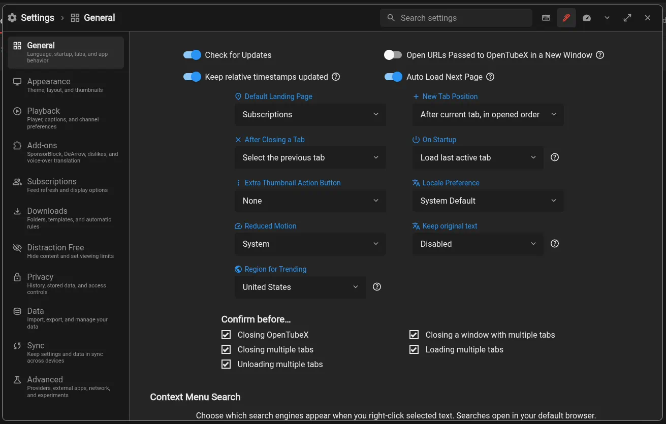Open the Locale Preference dropdown

[x=488, y=201]
